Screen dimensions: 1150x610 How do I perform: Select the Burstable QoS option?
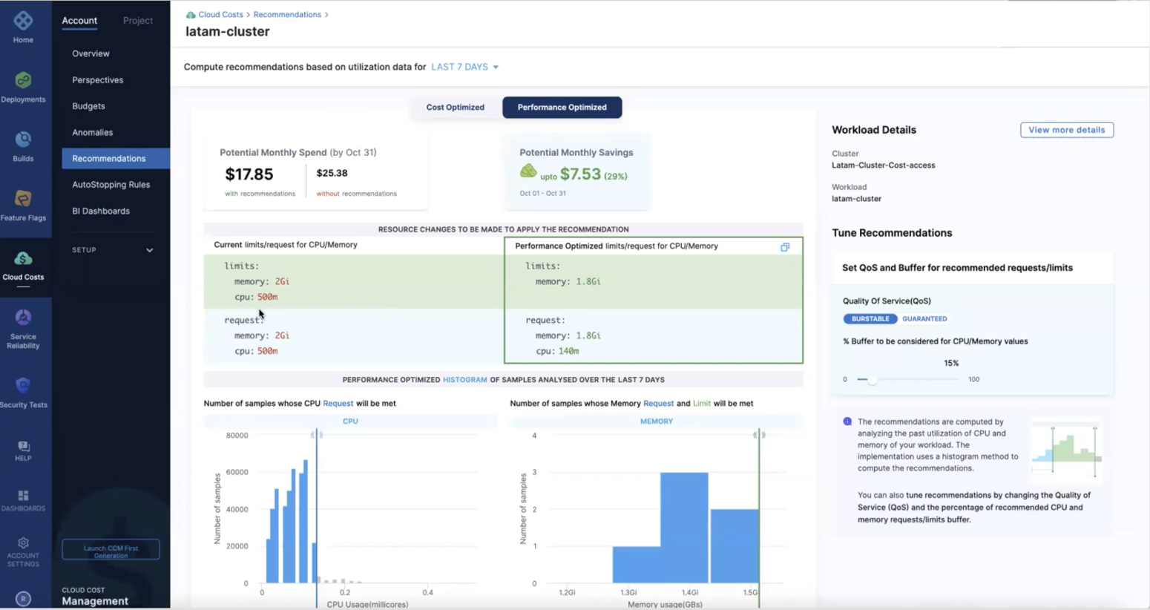click(870, 319)
